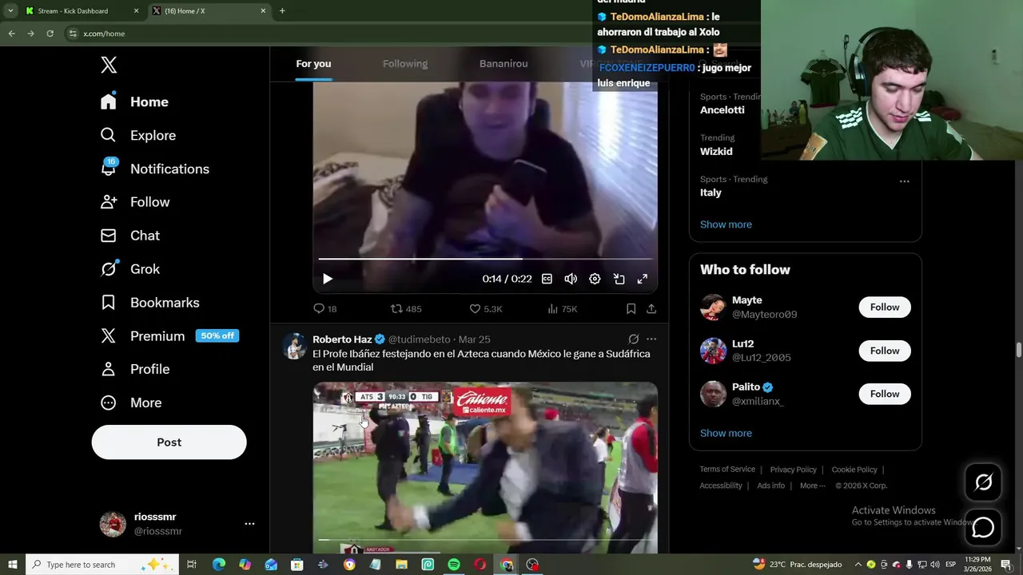Open the @tudimebeto handle link
The image size is (1023, 575).
(x=420, y=339)
